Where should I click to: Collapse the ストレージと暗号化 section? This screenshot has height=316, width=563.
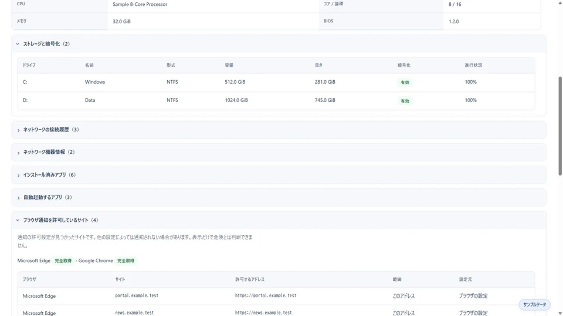tap(279, 44)
